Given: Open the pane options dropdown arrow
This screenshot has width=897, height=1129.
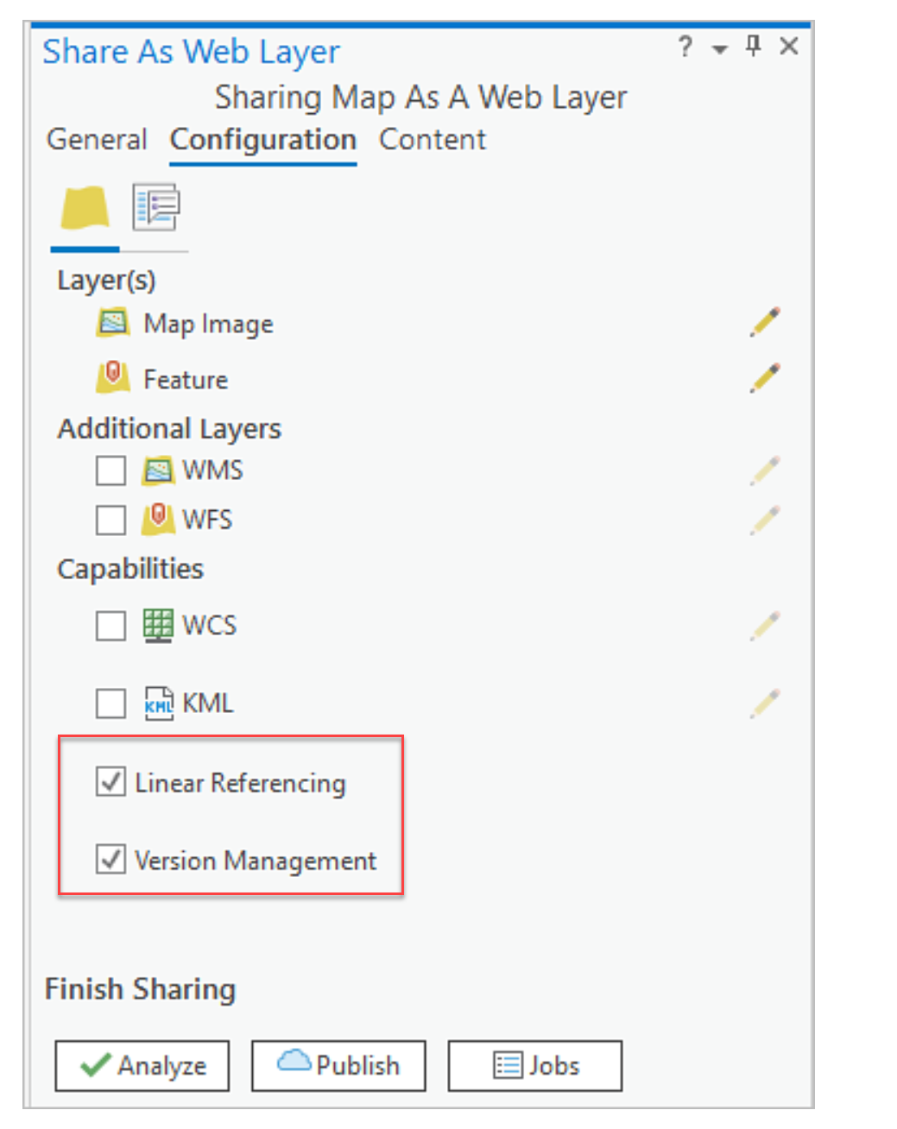Looking at the screenshot, I should coord(719,49).
